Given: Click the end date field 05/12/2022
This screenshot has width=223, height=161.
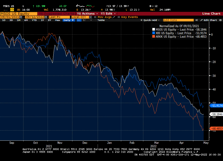Looking at the screenshot, I should coord(35,17).
